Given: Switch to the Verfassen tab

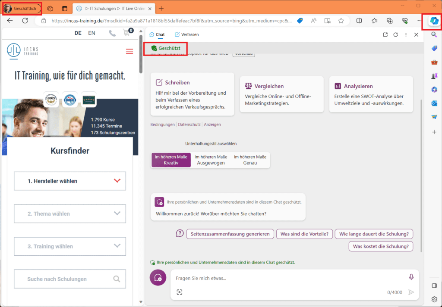Looking at the screenshot, I should [186, 34].
